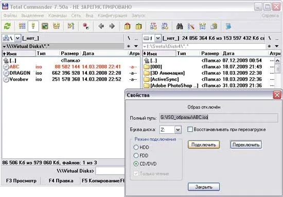Sort right panel by 'Дата' column
The width and height of the screenshot is (283, 197).
[245, 53]
